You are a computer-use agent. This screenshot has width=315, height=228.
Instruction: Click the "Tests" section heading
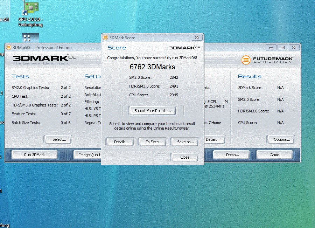pyautogui.click(x=21, y=76)
